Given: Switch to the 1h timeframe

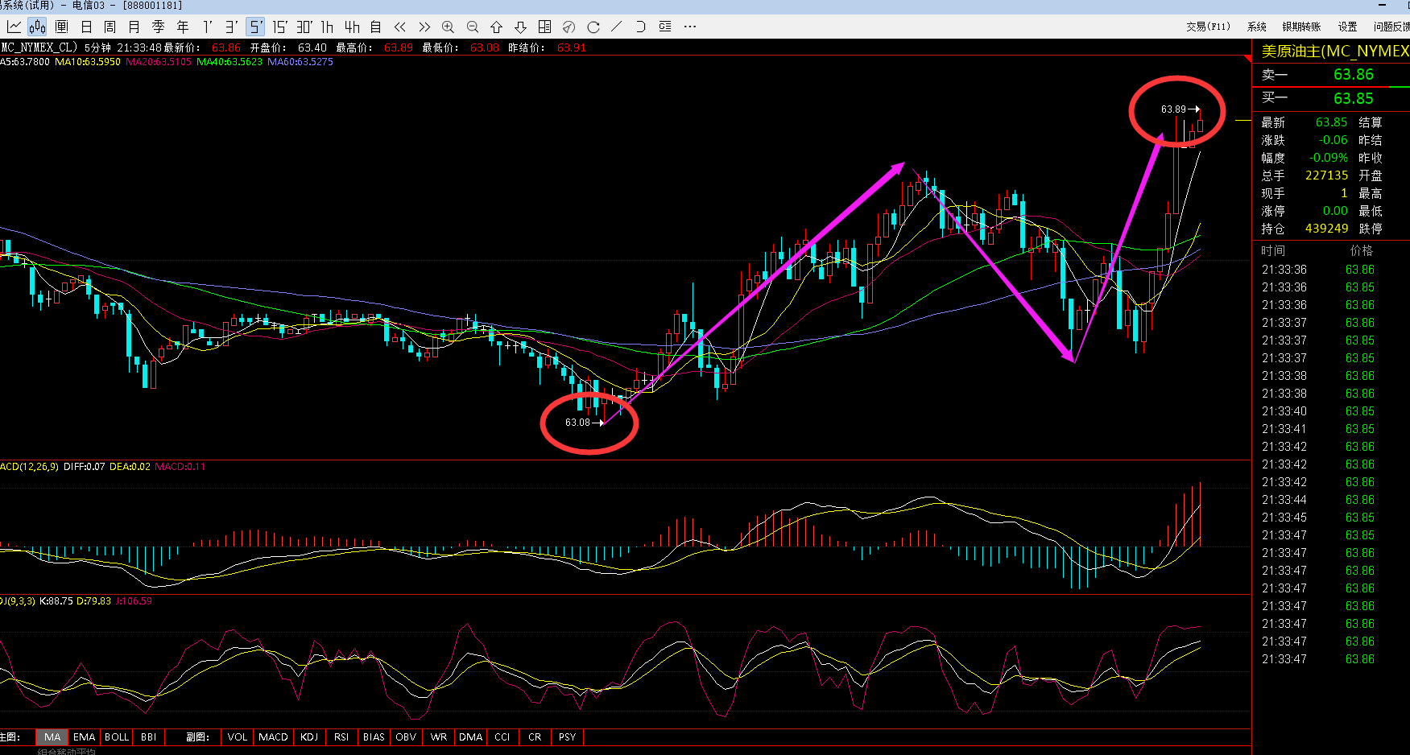Looking at the screenshot, I should click(328, 27).
